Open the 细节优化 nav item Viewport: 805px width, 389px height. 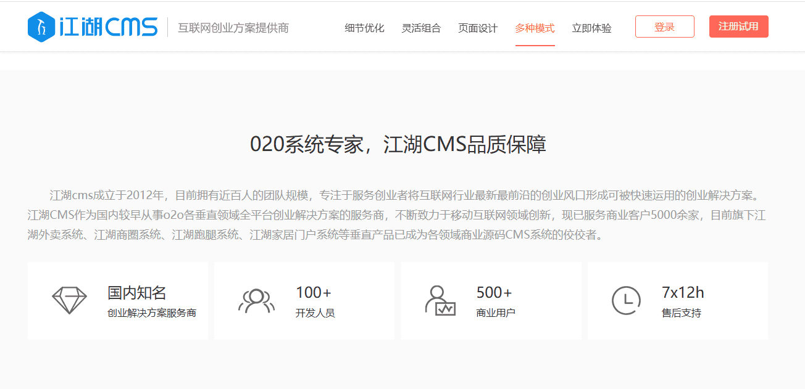point(364,28)
